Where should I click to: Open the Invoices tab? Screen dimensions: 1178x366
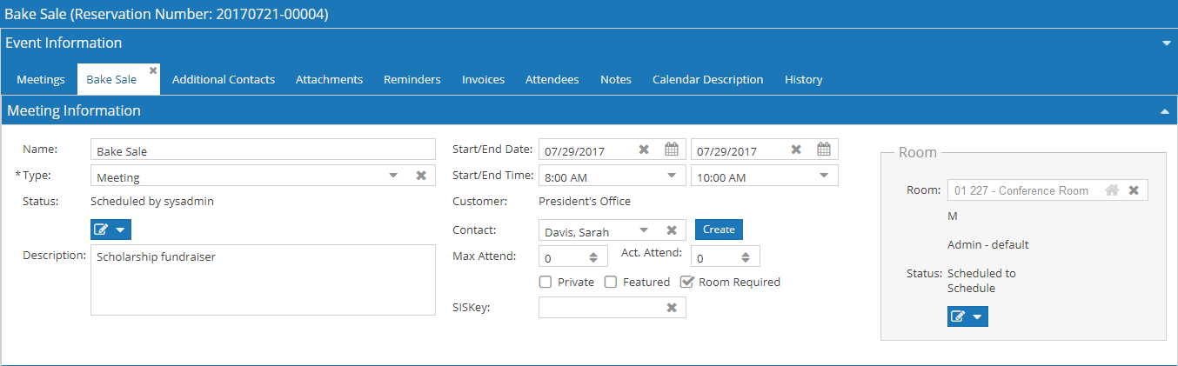pyautogui.click(x=483, y=79)
